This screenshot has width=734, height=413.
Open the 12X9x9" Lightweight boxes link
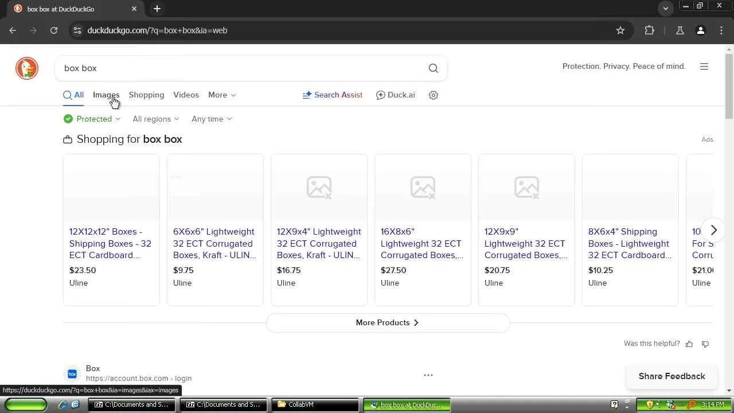[526, 243]
